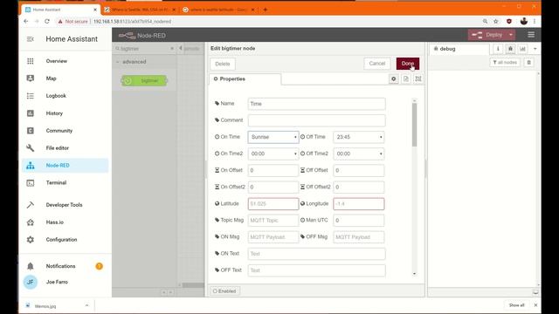Open the Configuration page
559x314 pixels.
61,240
